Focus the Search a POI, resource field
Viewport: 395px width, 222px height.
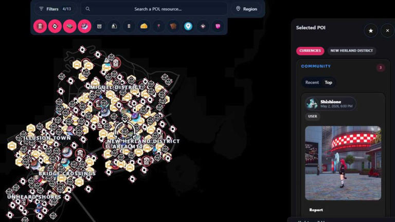pos(154,9)
